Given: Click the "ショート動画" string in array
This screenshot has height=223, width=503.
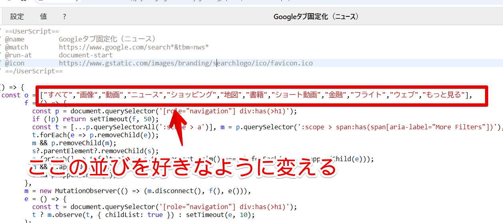Looking at the screenshot, I should coord(296,95).
